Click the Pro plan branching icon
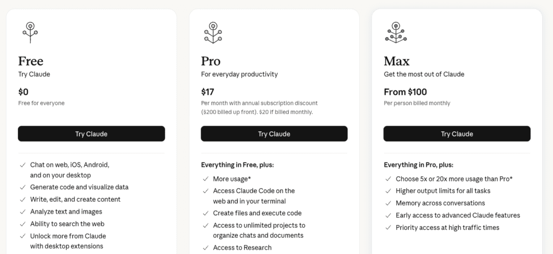Screen dimensions: 553x254 click(x=213, y=32)
